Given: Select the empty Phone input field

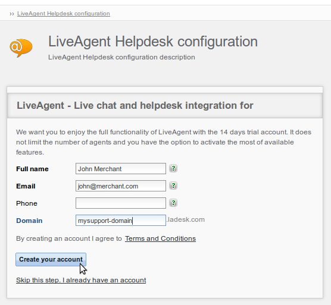Looking at the screenshot, I should pos(121,203).
